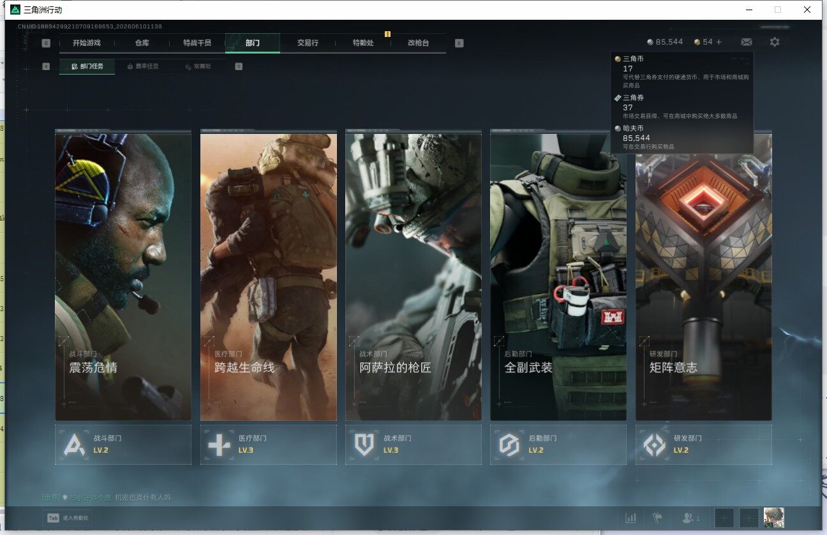
Task: Open the flag icon in bottom bar
Action: (657, 518)
